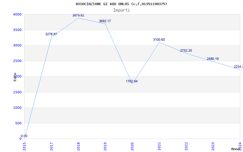Viewport: 243px width, 152px height.
Task: Select the 3879.82 data label
Action: [x=78, y=15]
